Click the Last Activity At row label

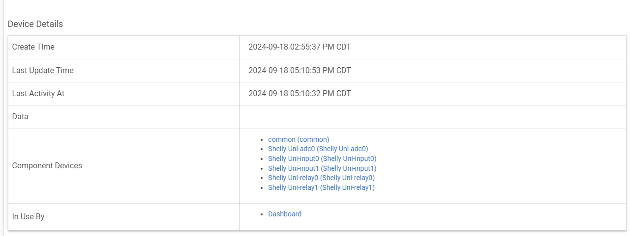click(x=38, y=93)
